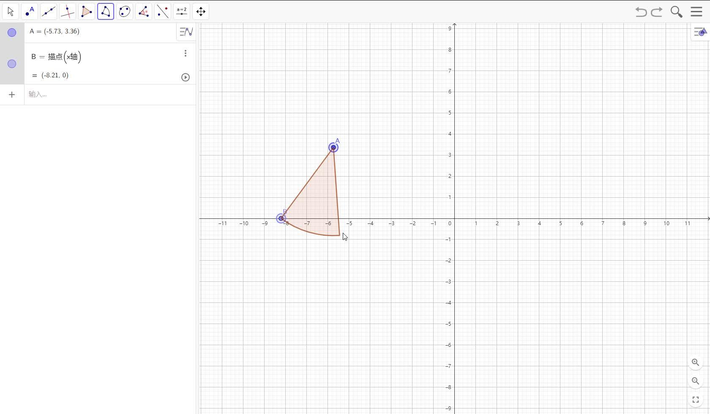Viewport: 710px width, 414px height.
Task: Select the Line tool
Action: (x=49, y=11)
